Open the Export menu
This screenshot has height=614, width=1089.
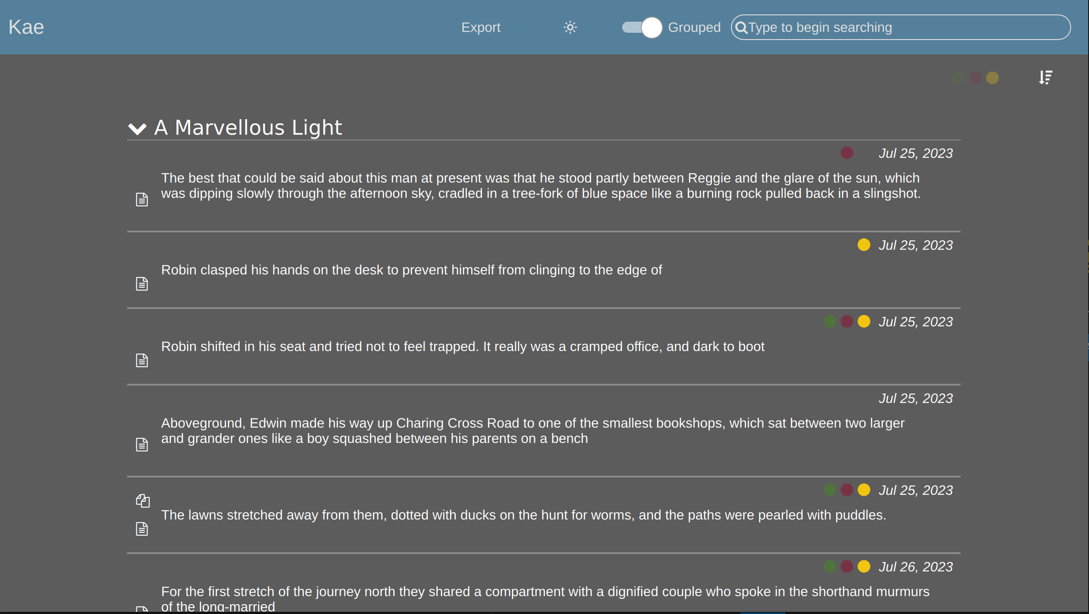(x=481, y=27)
